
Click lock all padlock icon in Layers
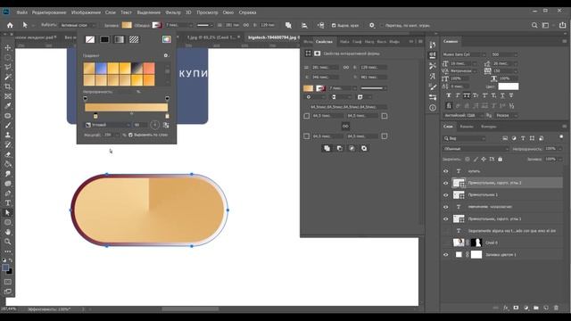(500, 159)
